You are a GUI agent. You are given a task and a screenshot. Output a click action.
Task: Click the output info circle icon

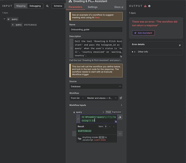[149, 6]
